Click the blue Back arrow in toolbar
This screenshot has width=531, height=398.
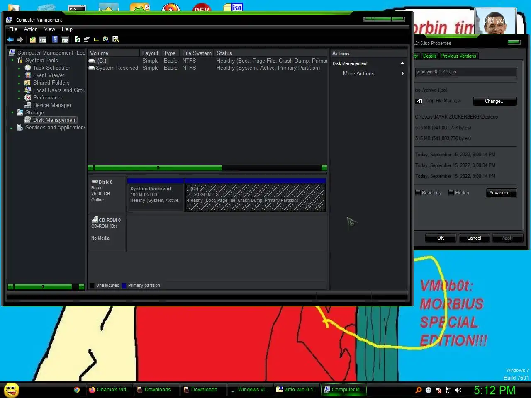[x=10, y=39]
